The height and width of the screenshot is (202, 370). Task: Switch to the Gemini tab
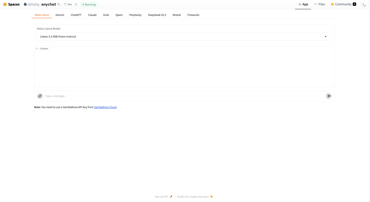click(x=60, y=15)
